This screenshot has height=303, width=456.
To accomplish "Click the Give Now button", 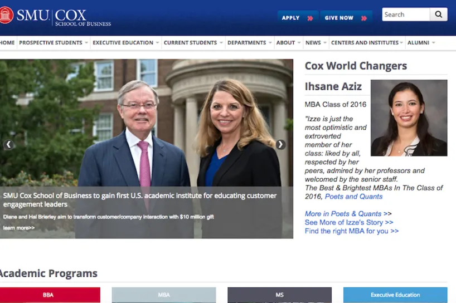I will tap(346, 18).
